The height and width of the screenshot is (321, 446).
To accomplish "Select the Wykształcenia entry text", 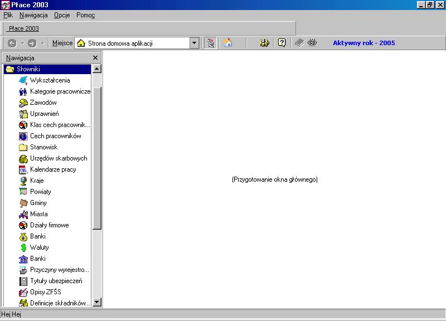I will (x=50, y=80).
